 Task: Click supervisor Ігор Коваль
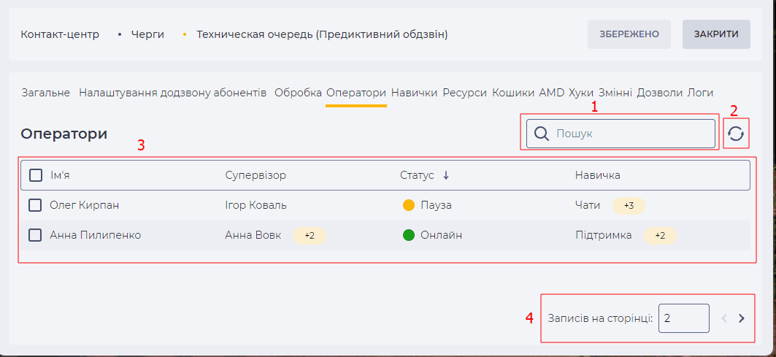(256, 205)
